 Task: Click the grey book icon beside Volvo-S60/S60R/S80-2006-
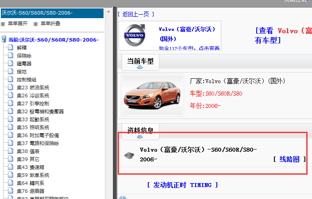pyautogui.click(x=129, y=155)
